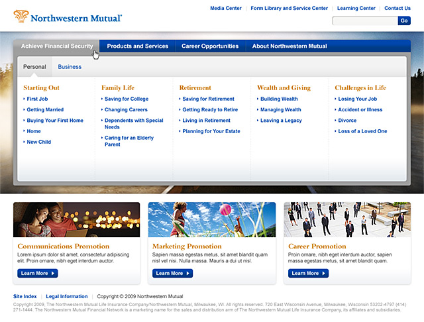The width and height of the screenshot is (424, 322).
Task: Expand the About Northwestern Mutual menu
Action: click(x=290, y=46)
